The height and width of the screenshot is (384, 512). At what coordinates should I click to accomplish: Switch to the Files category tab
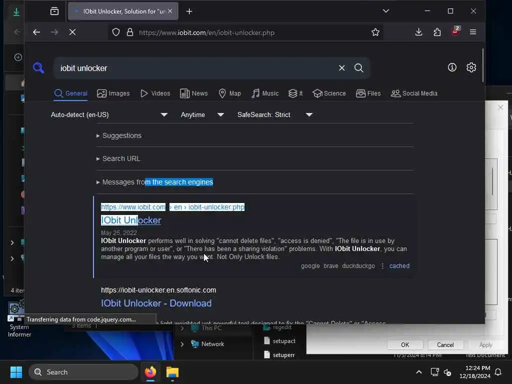[x=368, y=93]
